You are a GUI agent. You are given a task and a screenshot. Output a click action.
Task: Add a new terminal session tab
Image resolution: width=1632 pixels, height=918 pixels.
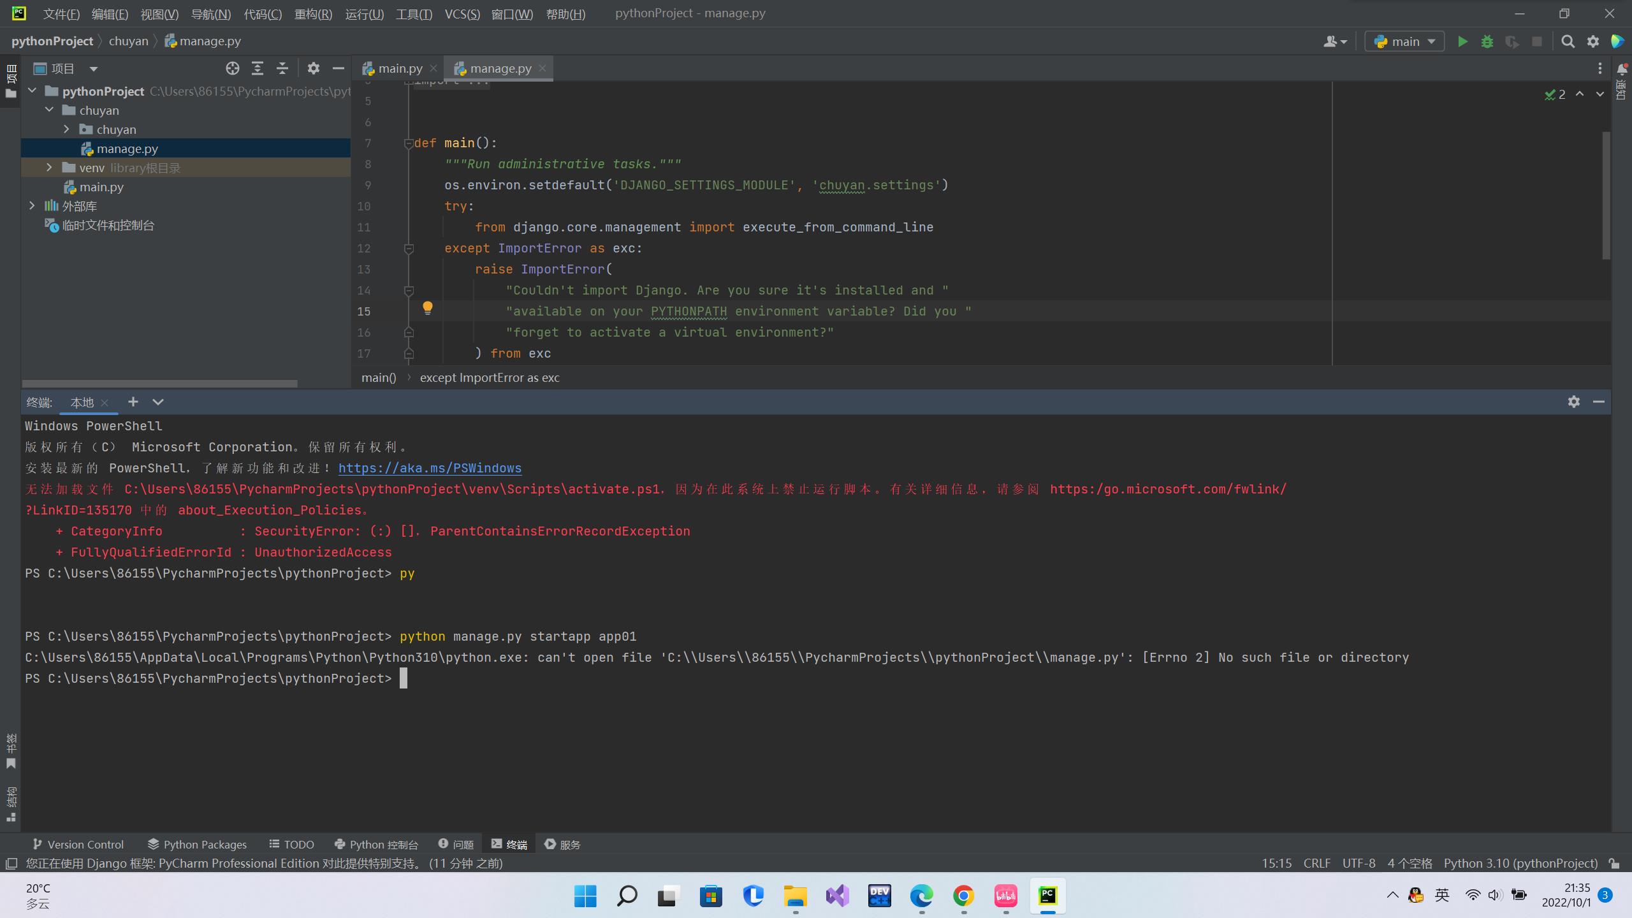133,402
